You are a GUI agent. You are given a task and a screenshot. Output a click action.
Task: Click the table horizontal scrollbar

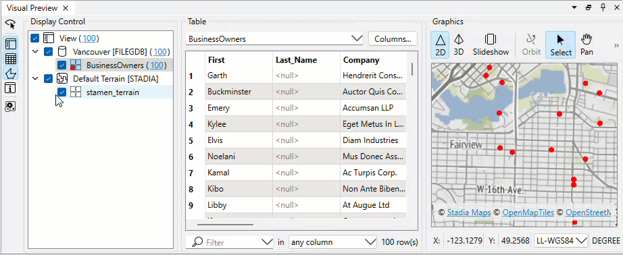click(225, 225)
